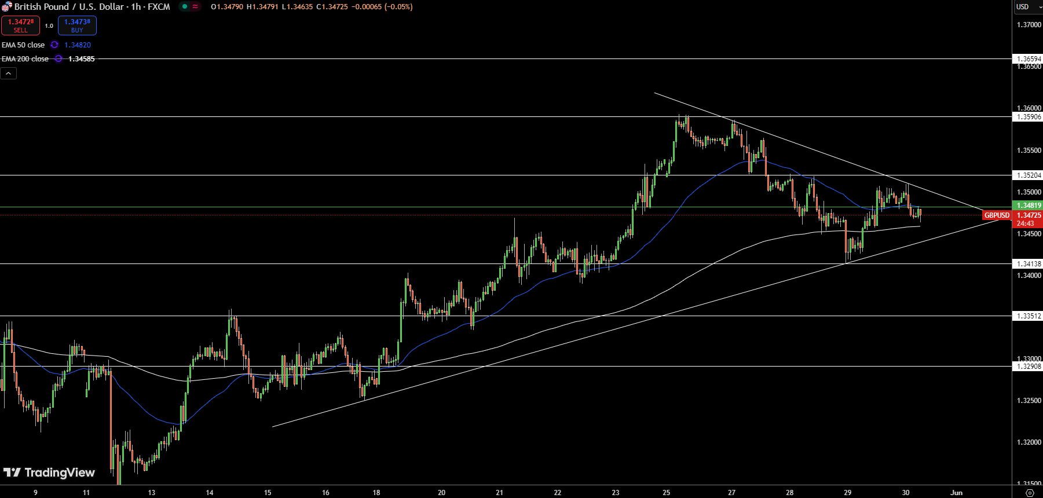The image size is (1043, 498).
Task: Click the 1.32500 price axis label
Action: coord(1029,400)
